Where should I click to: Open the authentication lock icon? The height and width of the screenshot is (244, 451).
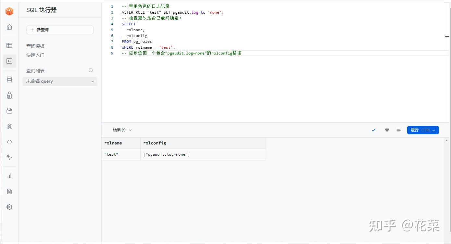pos(9,95)
